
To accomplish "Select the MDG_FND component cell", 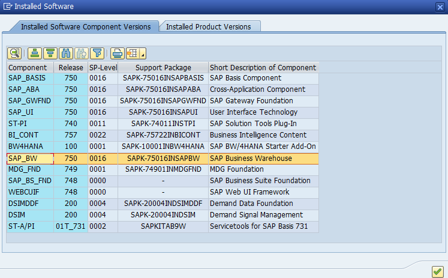I will point(30,169).
